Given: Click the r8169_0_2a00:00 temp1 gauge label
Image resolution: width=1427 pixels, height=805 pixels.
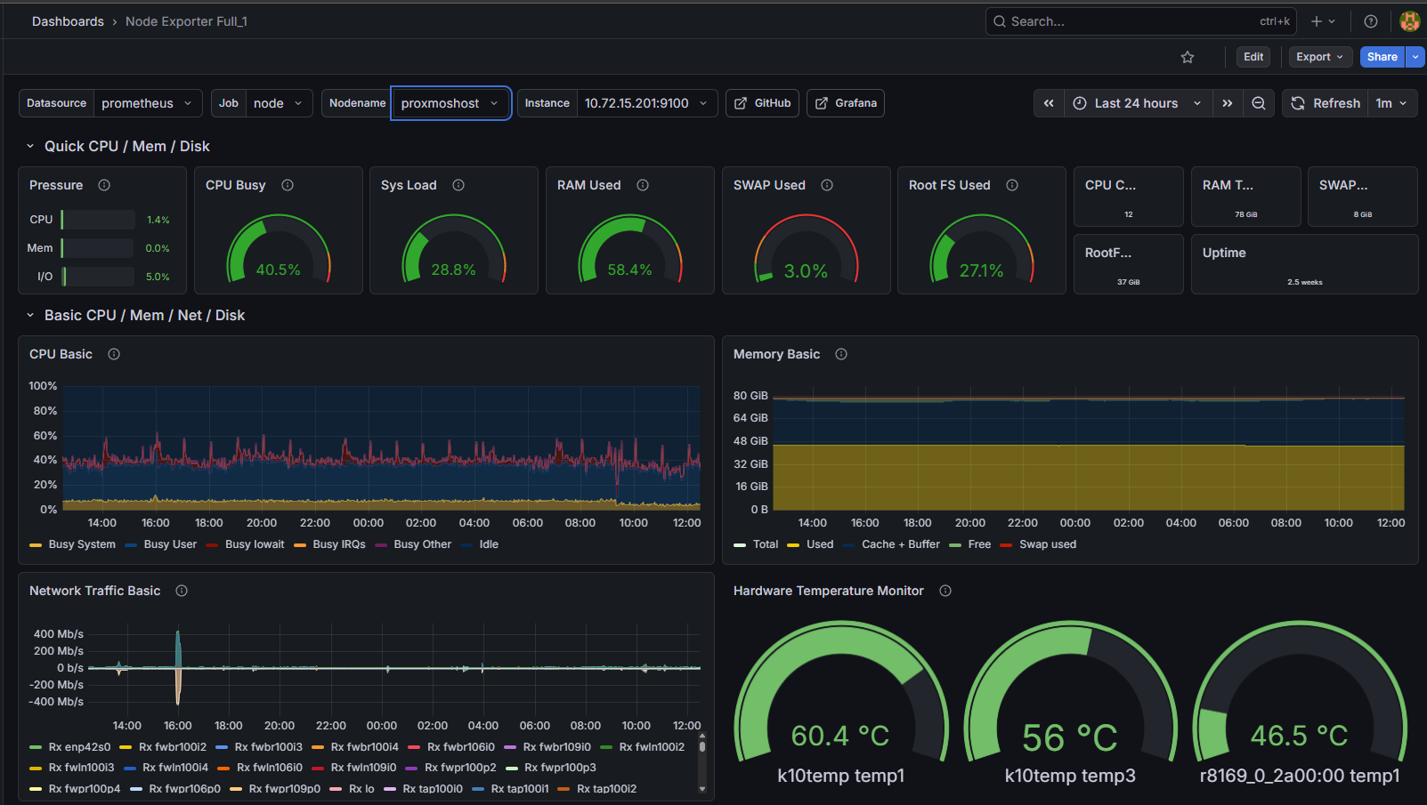Looking at the screenshot, I should pyautogui.click(x=1300, y=776).
